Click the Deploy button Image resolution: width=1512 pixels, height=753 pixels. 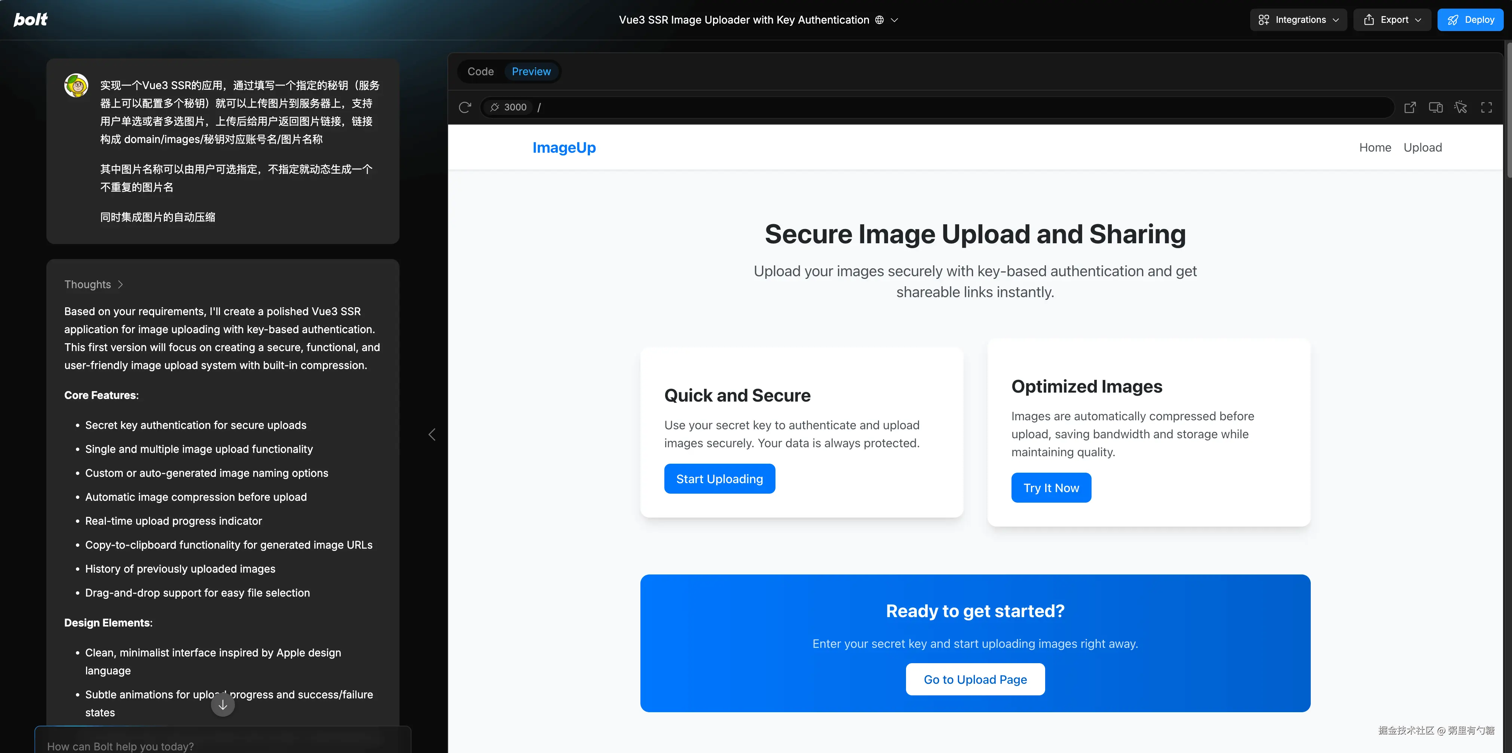(x=1470, y=20)
